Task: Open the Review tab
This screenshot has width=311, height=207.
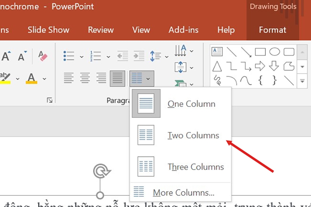Action: [x=101, y=30]
